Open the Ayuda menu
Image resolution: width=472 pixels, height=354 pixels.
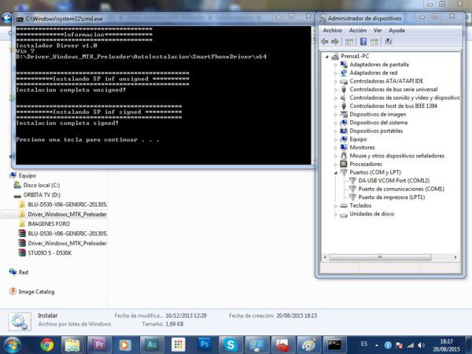pyautogui.click(x=396, y=31)
